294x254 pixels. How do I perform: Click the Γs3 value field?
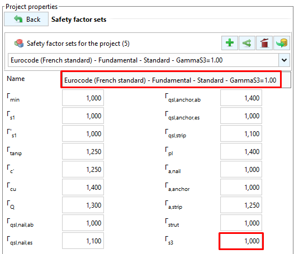click(241, 241)
